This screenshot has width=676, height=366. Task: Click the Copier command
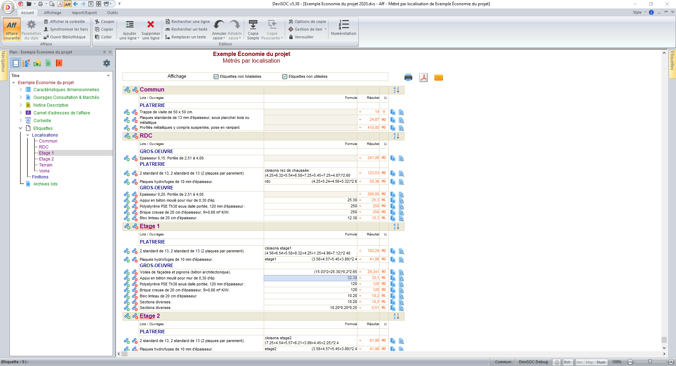click(104, 29)
